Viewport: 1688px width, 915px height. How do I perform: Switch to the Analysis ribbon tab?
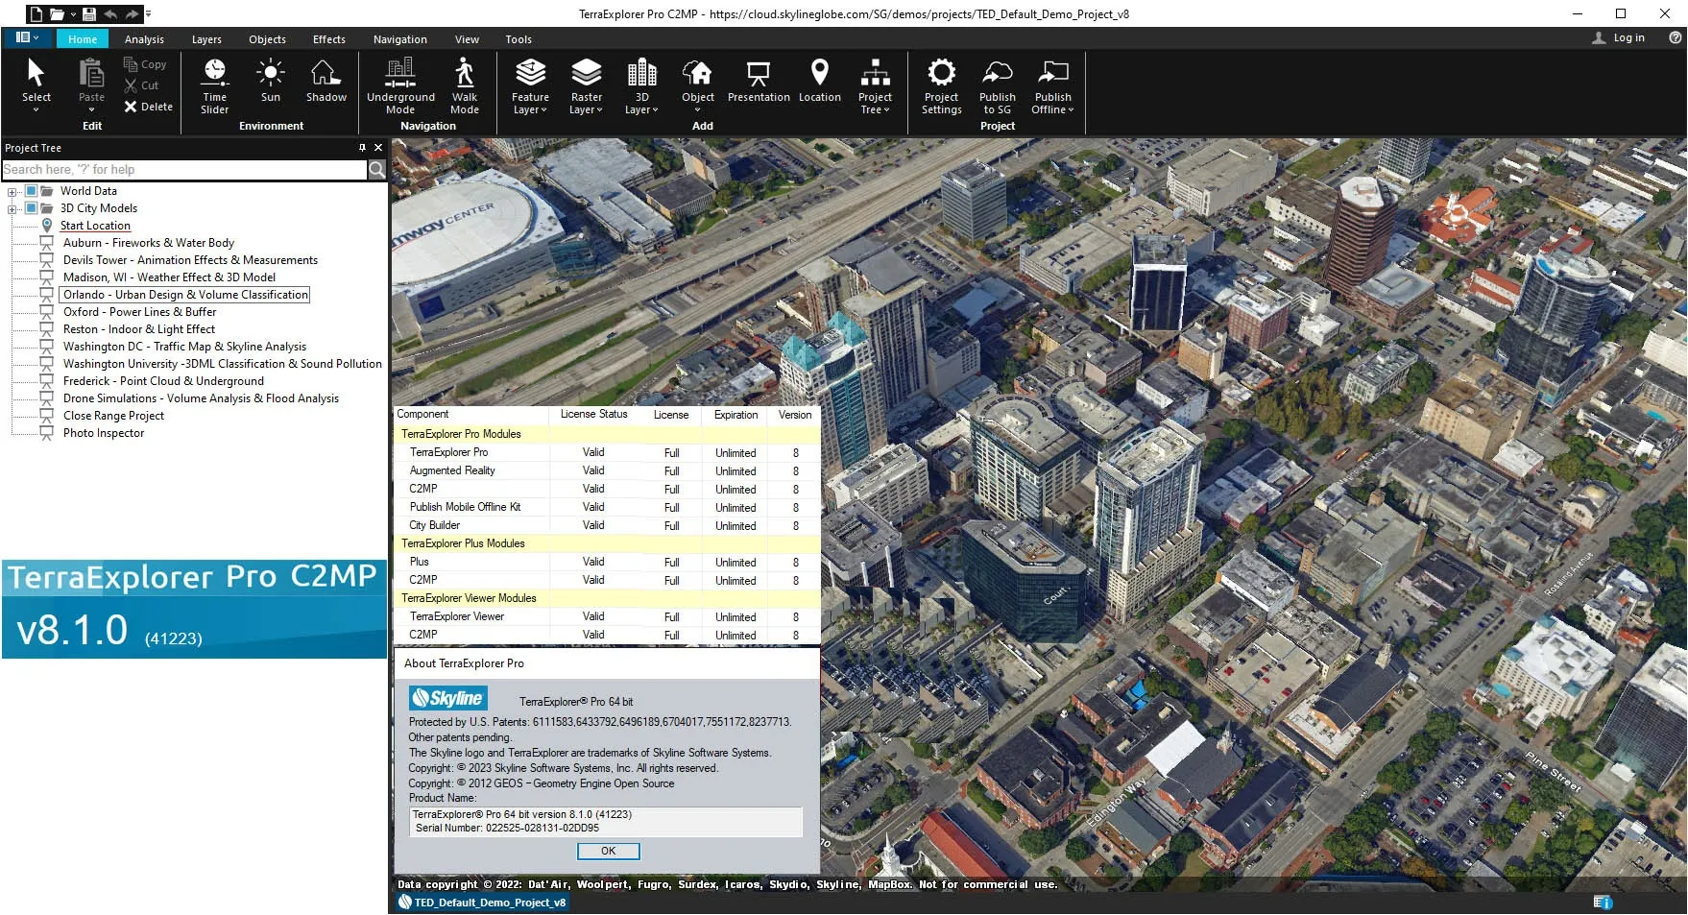point(144,39)
